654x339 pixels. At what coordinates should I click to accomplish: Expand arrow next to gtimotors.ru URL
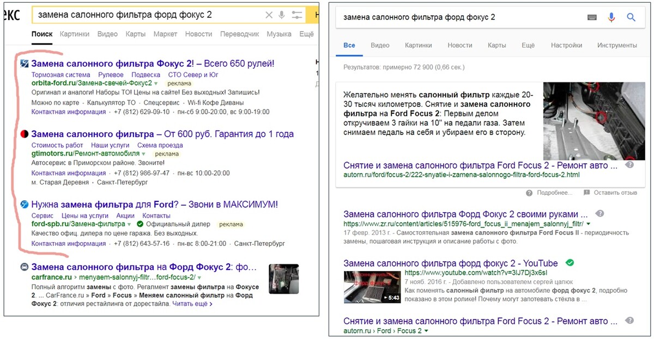[x=144, y=154]
